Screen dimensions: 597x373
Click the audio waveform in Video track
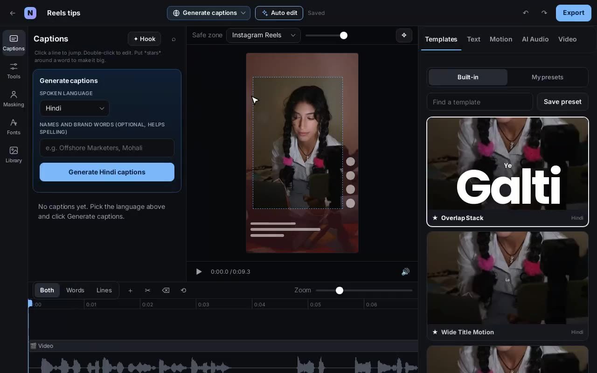tap(223, 365)
